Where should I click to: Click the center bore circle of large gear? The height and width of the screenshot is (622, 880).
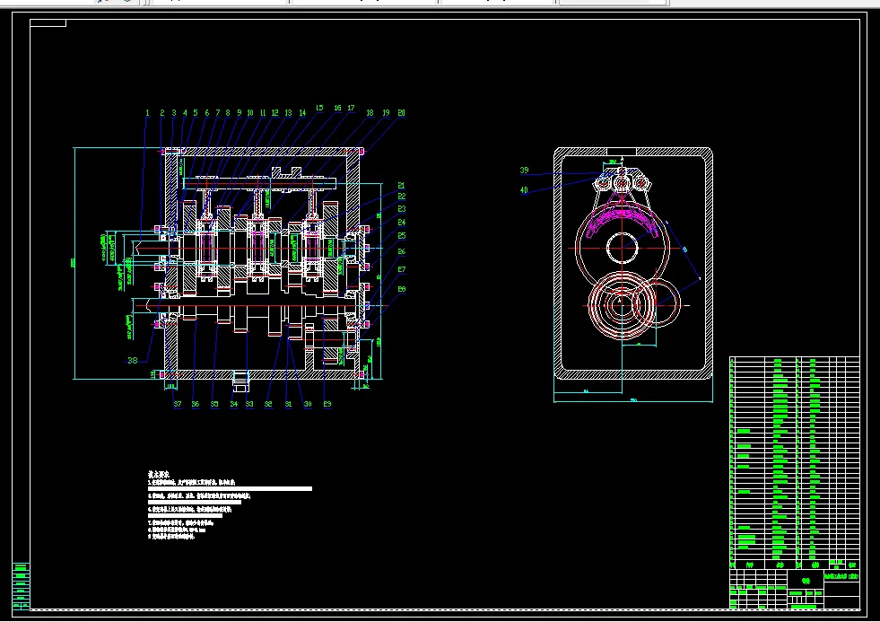(623, 248)
